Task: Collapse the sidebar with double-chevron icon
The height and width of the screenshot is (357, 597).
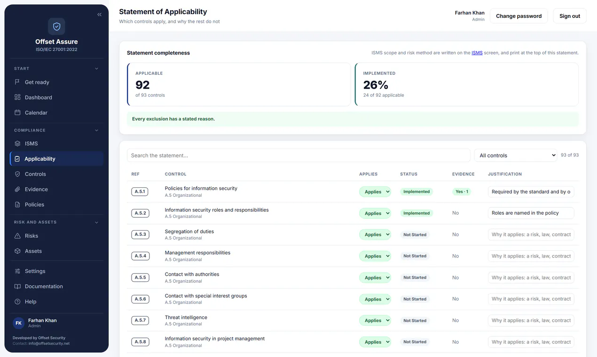Action: click(x=99, y=15)
